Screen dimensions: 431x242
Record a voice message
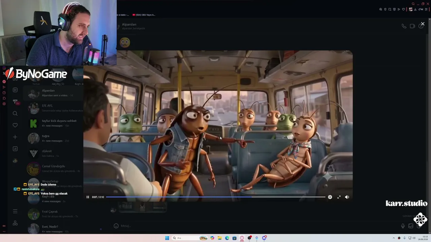[x=403, y=226]
